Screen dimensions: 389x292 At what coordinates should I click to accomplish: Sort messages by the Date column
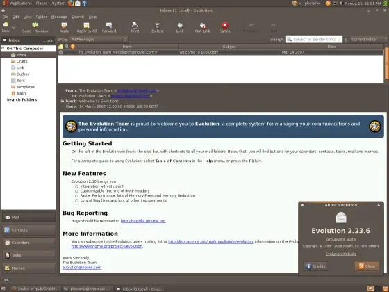point(332,47)
